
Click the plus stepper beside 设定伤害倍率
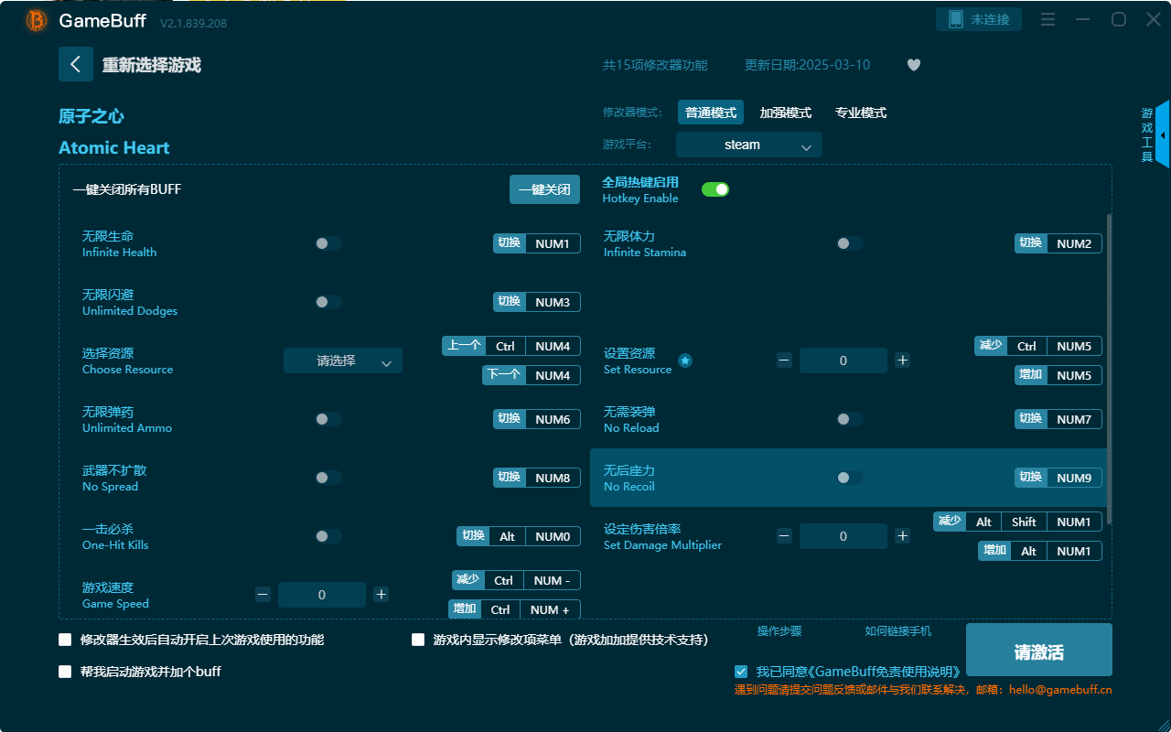(902, 535)
